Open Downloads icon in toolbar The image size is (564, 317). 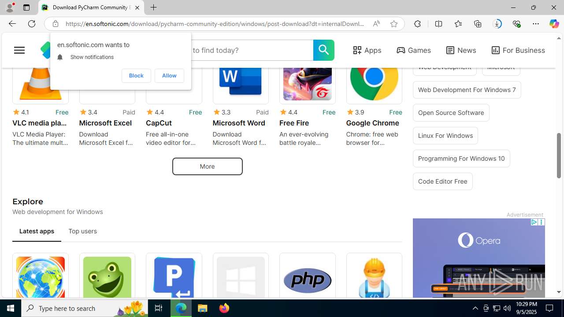(497, 24)
